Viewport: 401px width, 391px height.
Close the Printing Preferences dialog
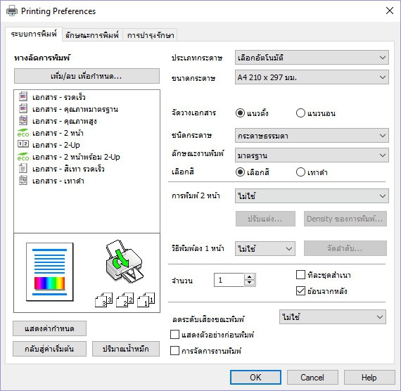click(390, 11)
